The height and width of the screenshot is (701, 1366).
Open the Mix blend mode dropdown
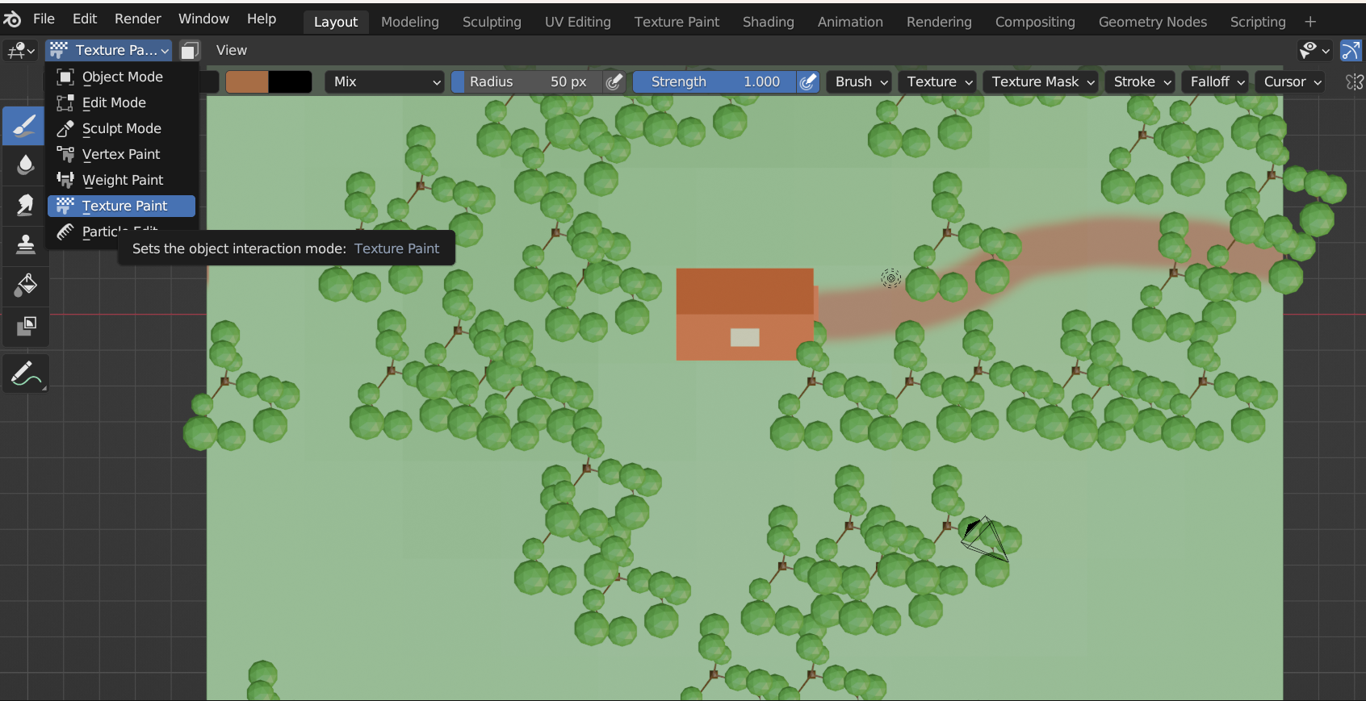[384, 81]
